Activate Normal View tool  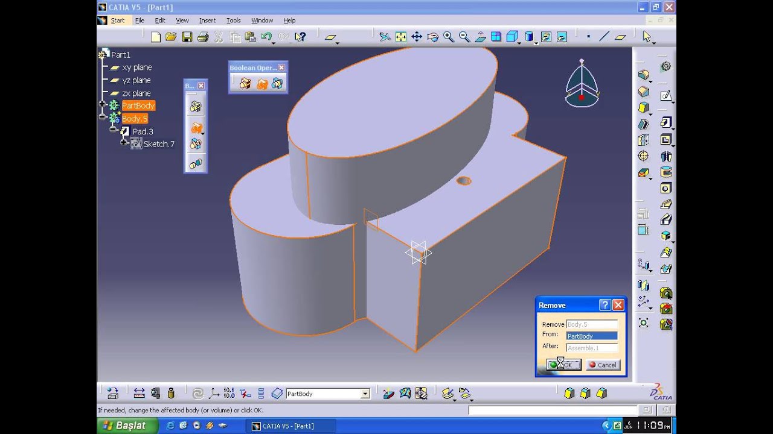pyautogui.click(x=480, y=37)
